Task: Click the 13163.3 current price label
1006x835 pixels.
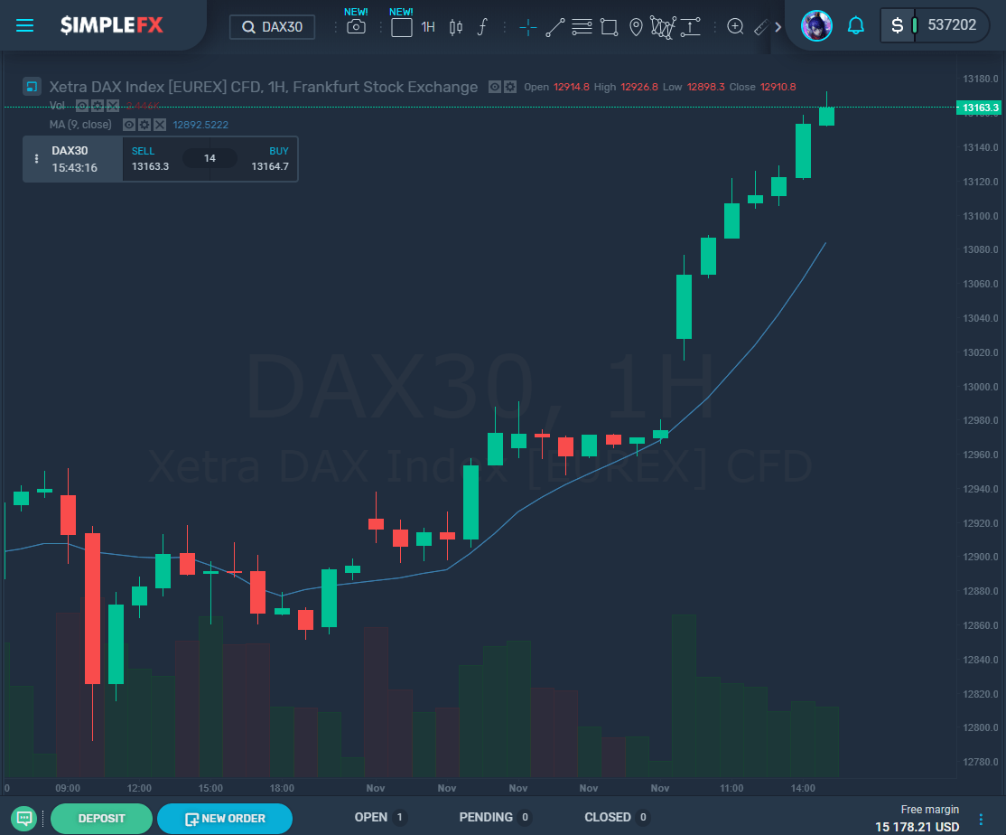Action: point(980,108)
